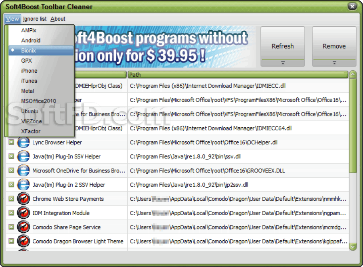Toggle checkbox for Java(tm) Plug-In 2 SSV Helper

(x=11, y=185)
